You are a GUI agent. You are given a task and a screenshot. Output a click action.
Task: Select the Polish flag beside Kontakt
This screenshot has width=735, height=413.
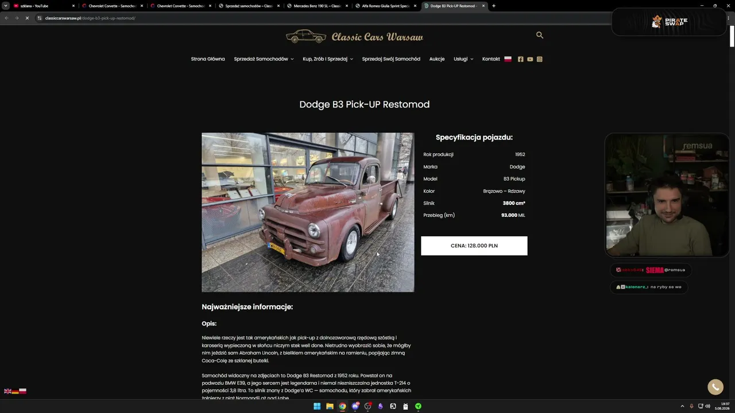click(508, 59)
